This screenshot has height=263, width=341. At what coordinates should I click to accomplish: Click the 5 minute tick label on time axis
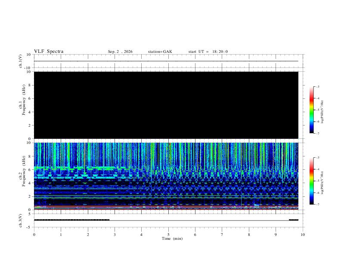168,235
